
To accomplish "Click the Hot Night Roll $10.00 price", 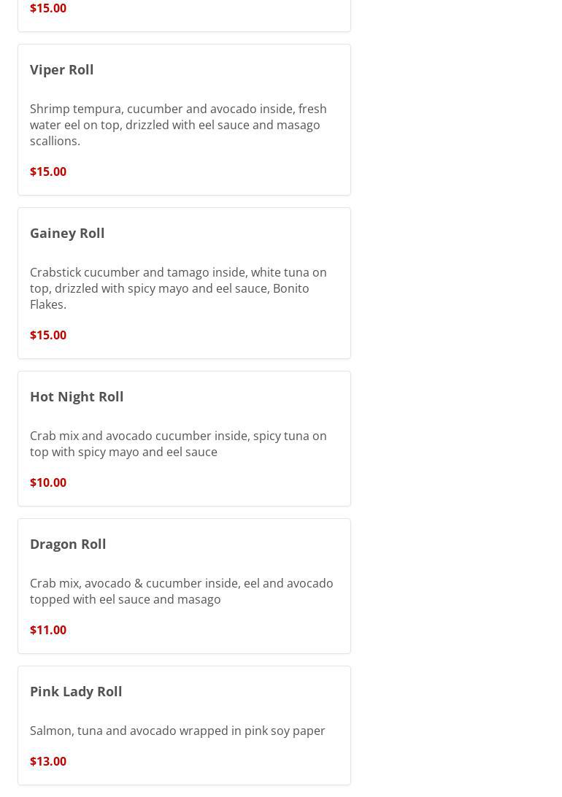I will click(x=48, y=482).
